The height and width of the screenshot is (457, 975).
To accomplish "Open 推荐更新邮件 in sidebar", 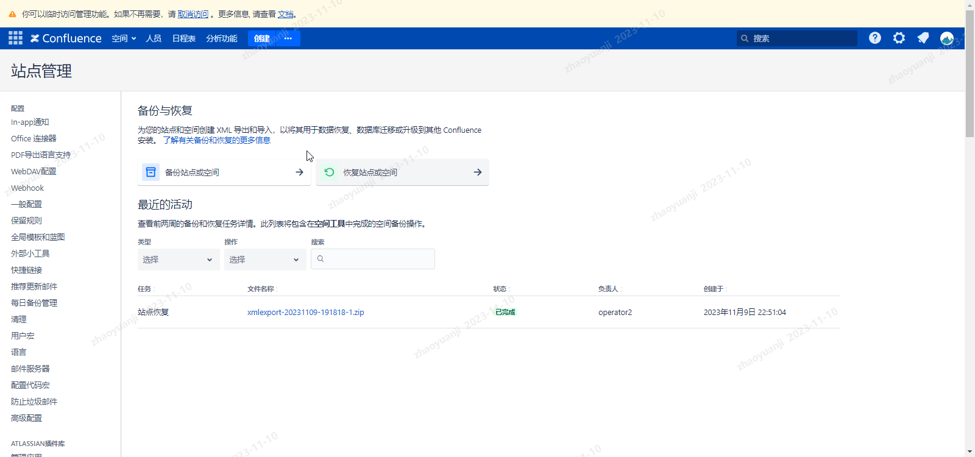I will click(x=34, y=287).
